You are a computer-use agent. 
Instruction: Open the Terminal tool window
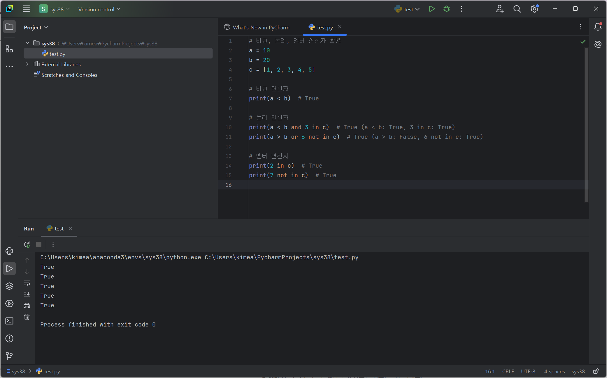pos(9,321)
